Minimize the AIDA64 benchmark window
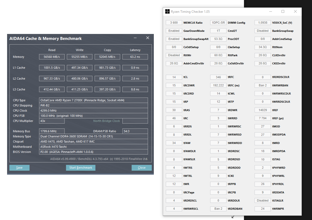The width and height of the screenshot is (312, 220). pos(135,38)
